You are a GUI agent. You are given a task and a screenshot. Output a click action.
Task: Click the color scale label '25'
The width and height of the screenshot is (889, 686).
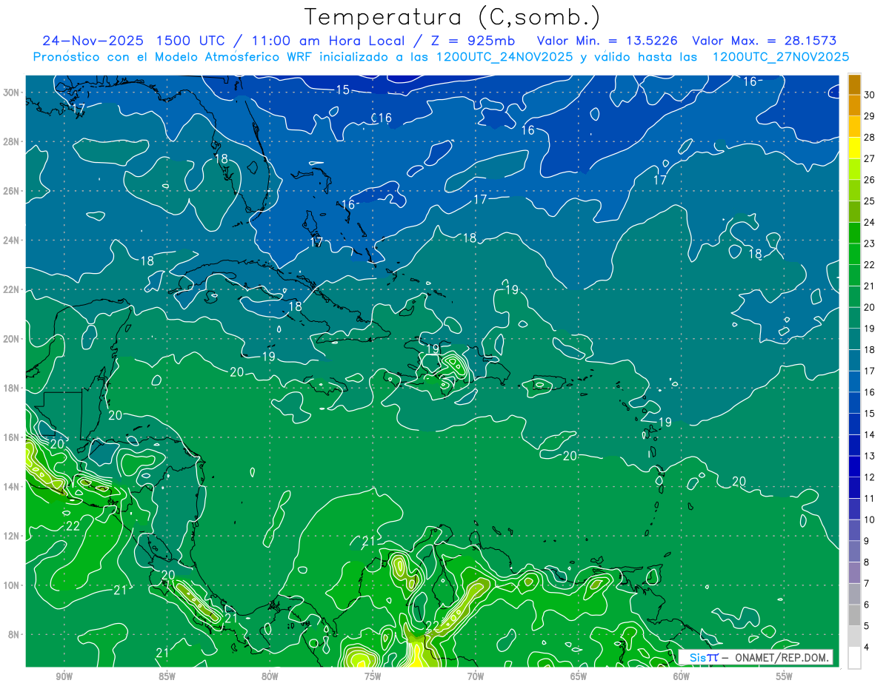pos(870,201)
